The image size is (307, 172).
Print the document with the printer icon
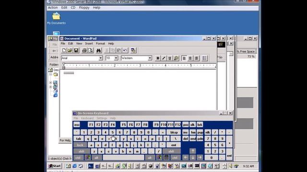[84, 50]
